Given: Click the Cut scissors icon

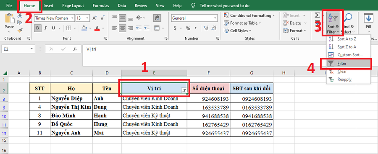Looking at the screenshot, I should [20, 15].
